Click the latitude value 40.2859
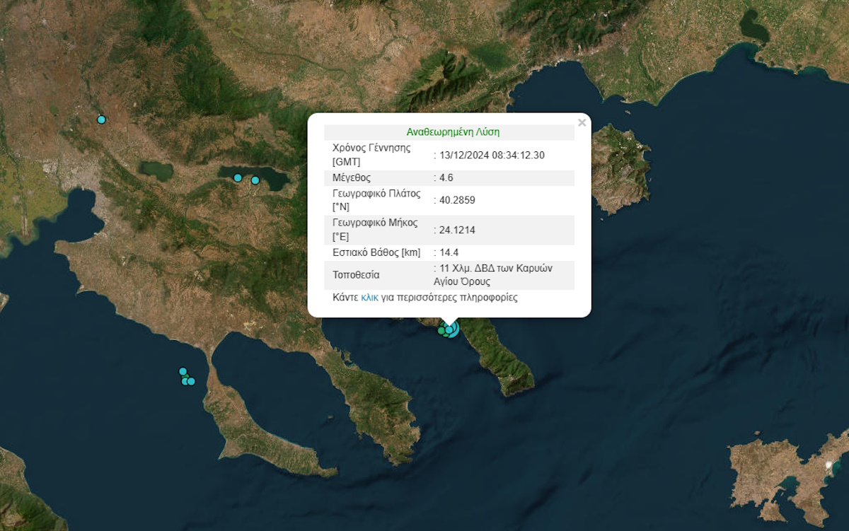This screenshot has width=849, height=531. pos(456,200)
